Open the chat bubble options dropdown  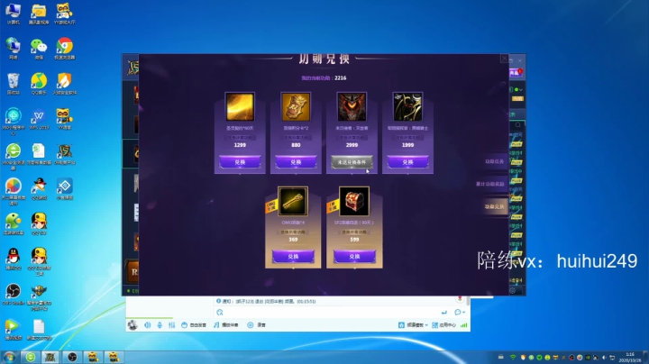point(460,313)
